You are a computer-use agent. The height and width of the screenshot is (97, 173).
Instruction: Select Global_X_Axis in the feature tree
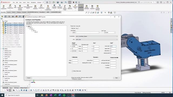click(x=8, y=51)
